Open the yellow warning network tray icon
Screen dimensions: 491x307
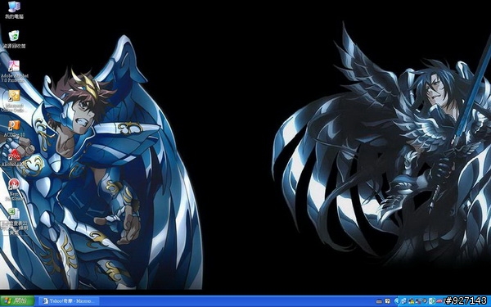pos(412,301)
